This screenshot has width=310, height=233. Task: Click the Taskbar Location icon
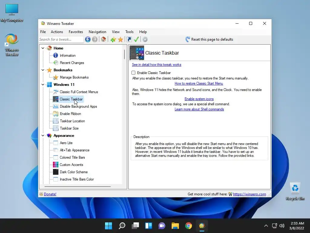(56, 121)
